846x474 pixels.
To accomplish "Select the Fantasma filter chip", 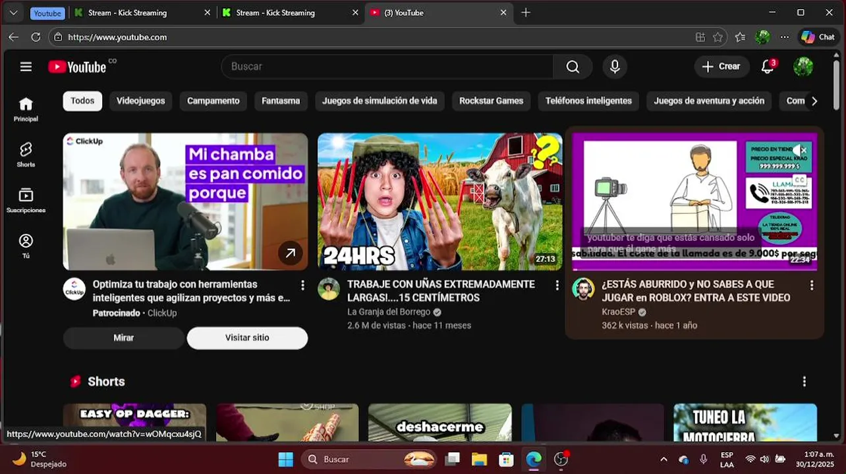I will pyautogui.click(x=281, y=101).
